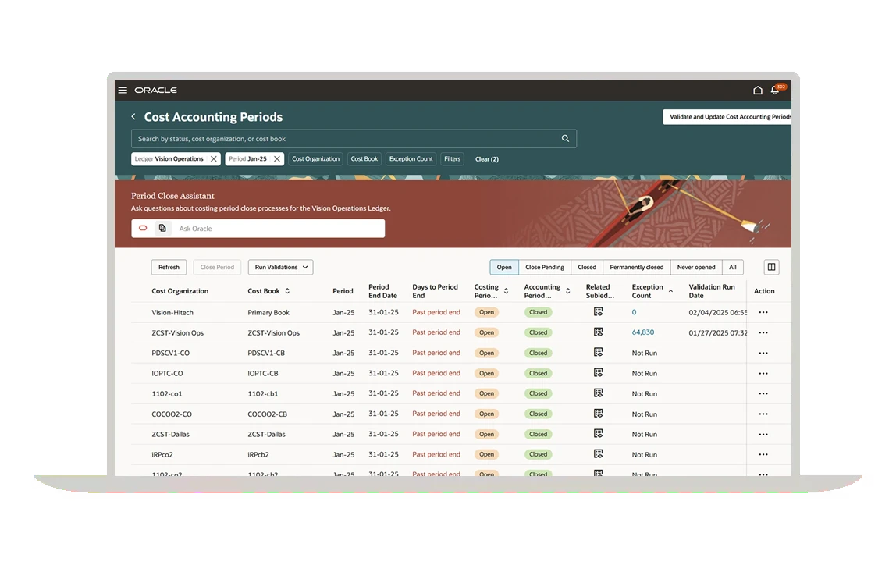The image size is (896, 565).
Task: Expand the Run Validations dropdown
Action: (280, 267)
